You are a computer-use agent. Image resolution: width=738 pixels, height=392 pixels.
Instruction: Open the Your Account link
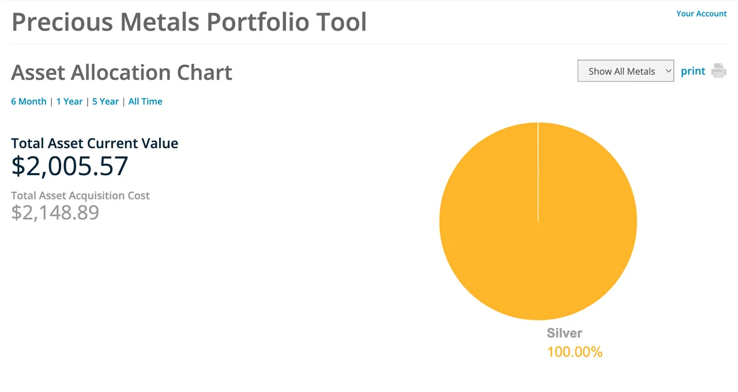tap(701, 13)
